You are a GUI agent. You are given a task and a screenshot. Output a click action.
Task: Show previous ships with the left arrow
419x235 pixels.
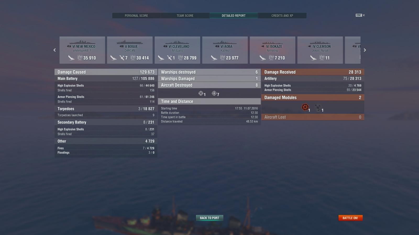tap(54, 50)
